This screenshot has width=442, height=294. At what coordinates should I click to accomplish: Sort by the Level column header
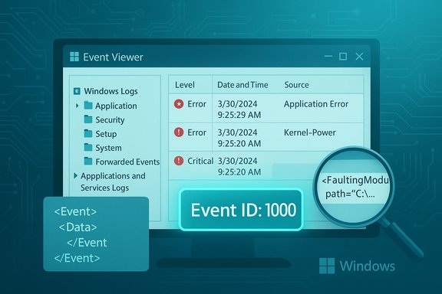click(x=185, y=85)
